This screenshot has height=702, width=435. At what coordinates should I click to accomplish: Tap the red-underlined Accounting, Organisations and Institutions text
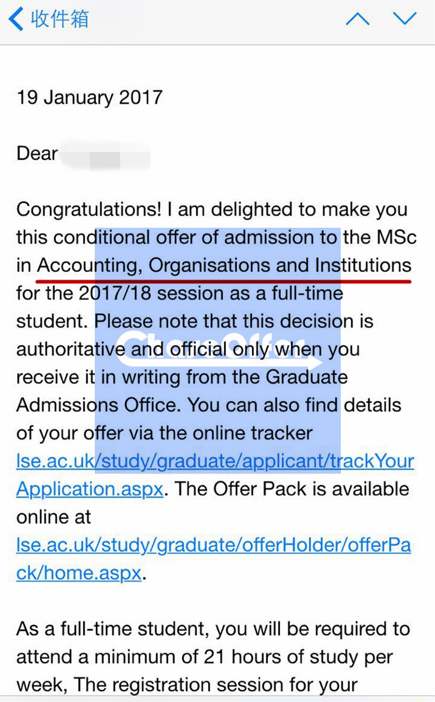tap(224, 265)
